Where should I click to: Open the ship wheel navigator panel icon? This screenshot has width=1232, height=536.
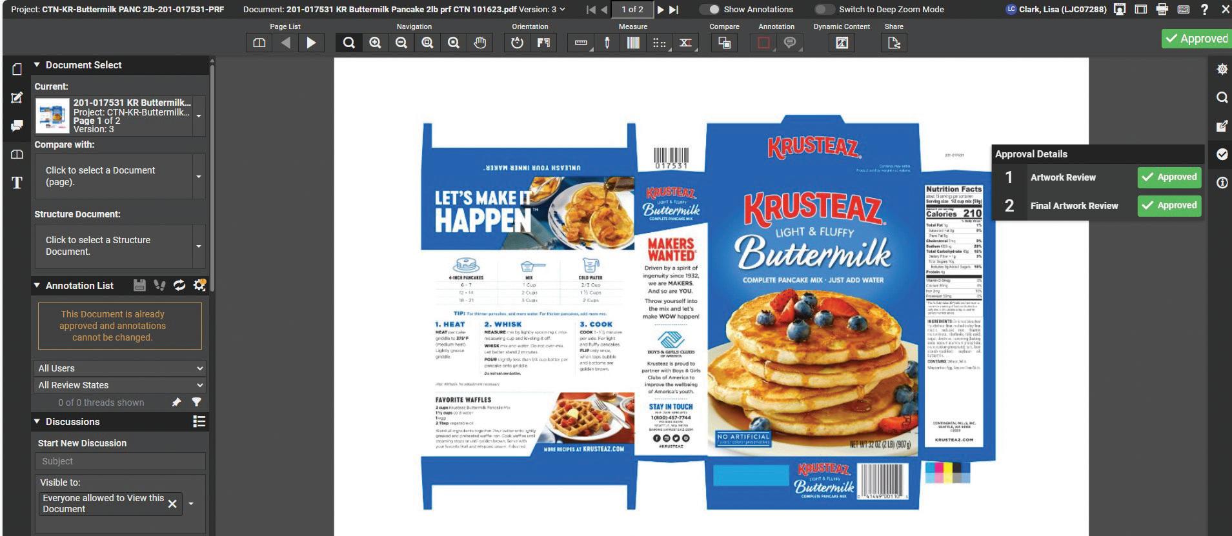(1222, 69)
